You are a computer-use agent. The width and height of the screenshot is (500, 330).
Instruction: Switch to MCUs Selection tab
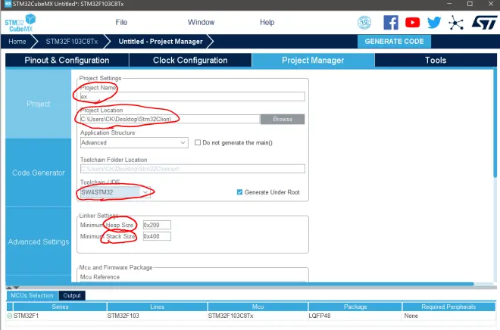tap(33, 296)
